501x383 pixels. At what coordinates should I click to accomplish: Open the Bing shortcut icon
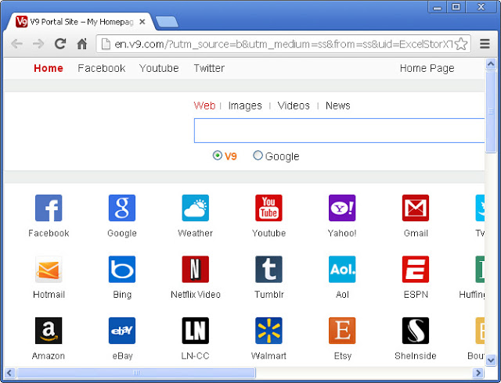[122, 270]
